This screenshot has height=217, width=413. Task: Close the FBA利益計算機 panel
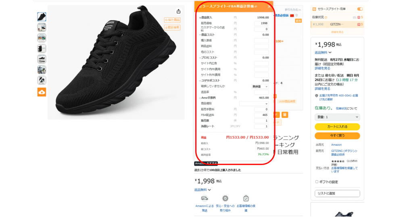(269, 6)
